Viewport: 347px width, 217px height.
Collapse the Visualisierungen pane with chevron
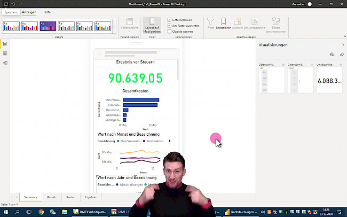click(x=343, y=45)
